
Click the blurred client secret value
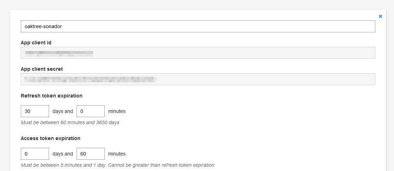click(90, 79)
